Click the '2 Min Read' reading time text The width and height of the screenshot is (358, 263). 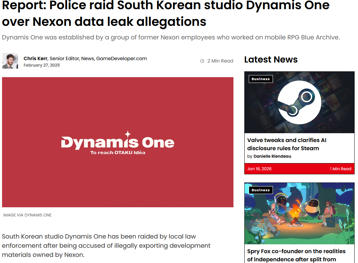tap(220, 61)
